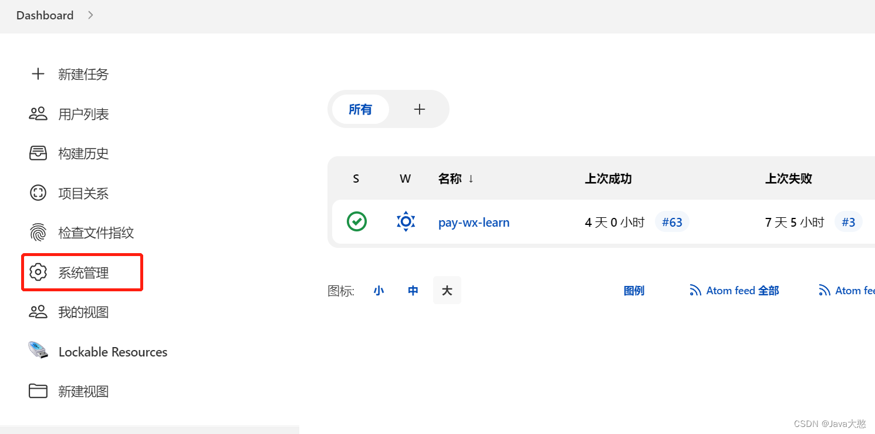Image resolution: width=875 pixels, height=434 pixels.
Task: Click the 7 天 5 小时 failure time text
Action: pyautogui.click(x=795, y=222)
